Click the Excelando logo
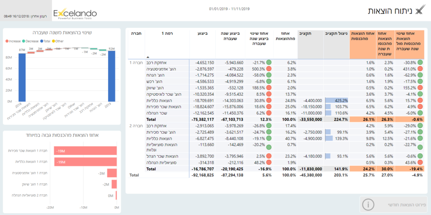This screenshot has width=431, height=215. click(75, 14)
